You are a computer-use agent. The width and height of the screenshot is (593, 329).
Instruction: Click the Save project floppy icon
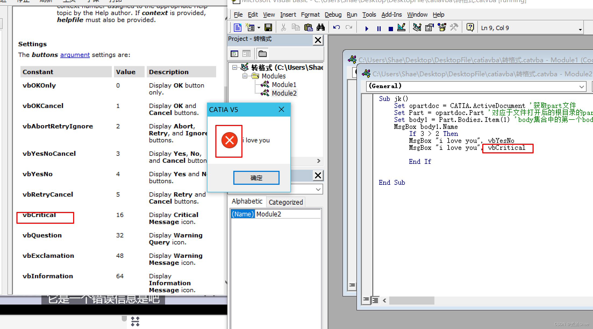268,28
